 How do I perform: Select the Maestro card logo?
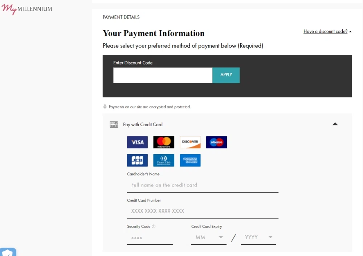click(x=216, y=142)
